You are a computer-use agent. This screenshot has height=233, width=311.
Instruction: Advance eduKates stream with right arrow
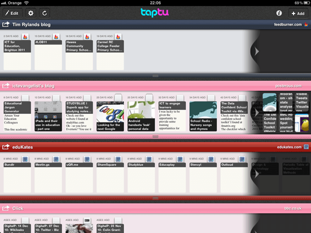click(257, 174)
